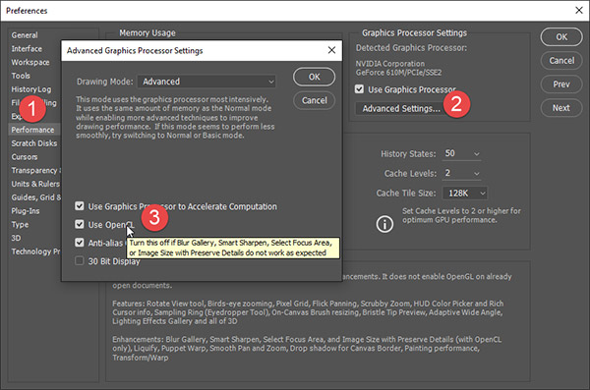Select the Units & Rulers category
Image resolution: width=590 pixels, height=390 pixels.
coord(35,184)
